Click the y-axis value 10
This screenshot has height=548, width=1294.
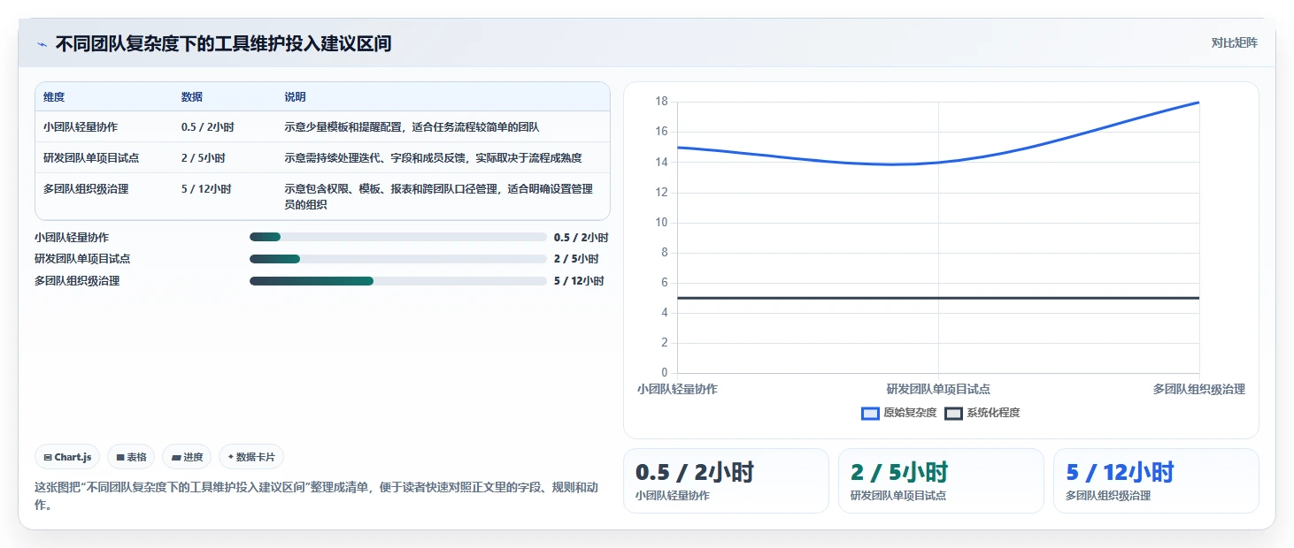(661, 223)
